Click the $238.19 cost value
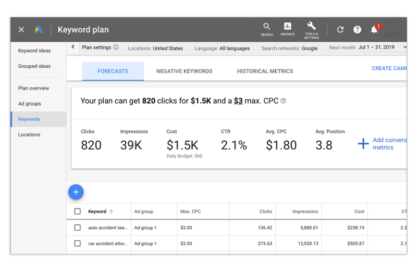Screen dimensions: 417x271 (x=356, y=228)
